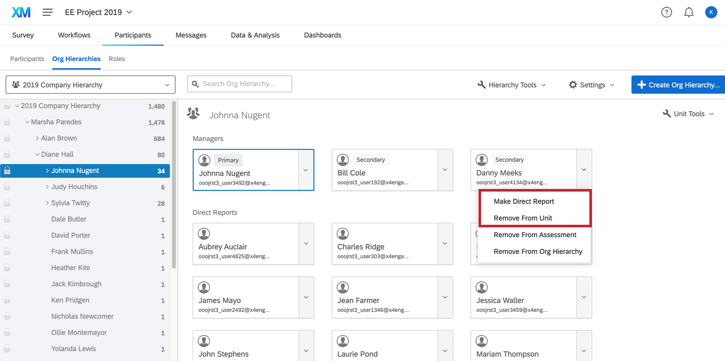
Task: Open the 2019 Company Hierarchy dropdown
Action: [x=90, y=85]
